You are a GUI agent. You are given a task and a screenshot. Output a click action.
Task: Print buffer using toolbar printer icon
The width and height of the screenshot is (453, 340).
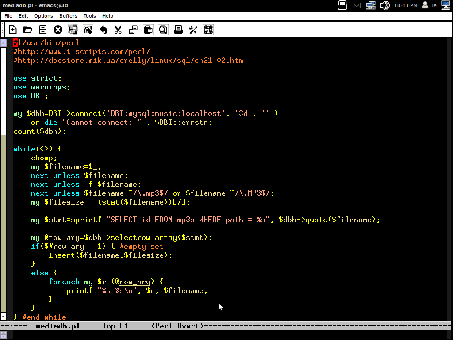pyautogui.click(x=178, y=30)
